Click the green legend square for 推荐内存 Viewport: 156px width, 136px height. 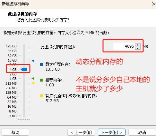click(x=41, y=80)
